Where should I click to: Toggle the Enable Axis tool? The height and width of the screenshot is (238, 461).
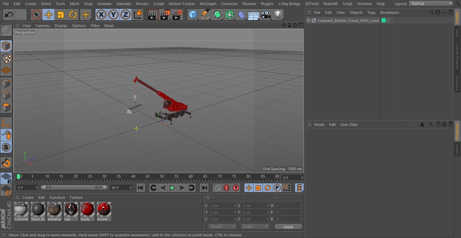coord(6,123)
